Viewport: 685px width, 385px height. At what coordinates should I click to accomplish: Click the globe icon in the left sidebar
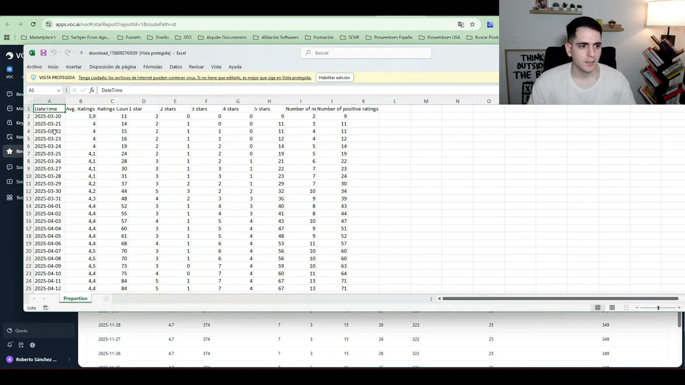[x=33, y=345]
